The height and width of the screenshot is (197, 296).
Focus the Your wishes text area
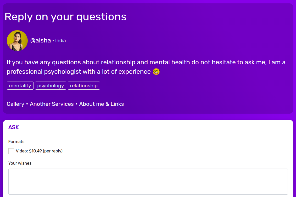pos(148,182)
